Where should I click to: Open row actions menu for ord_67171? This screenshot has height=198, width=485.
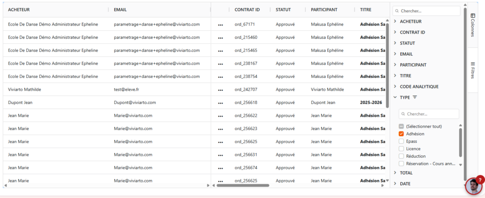[220, 25]
